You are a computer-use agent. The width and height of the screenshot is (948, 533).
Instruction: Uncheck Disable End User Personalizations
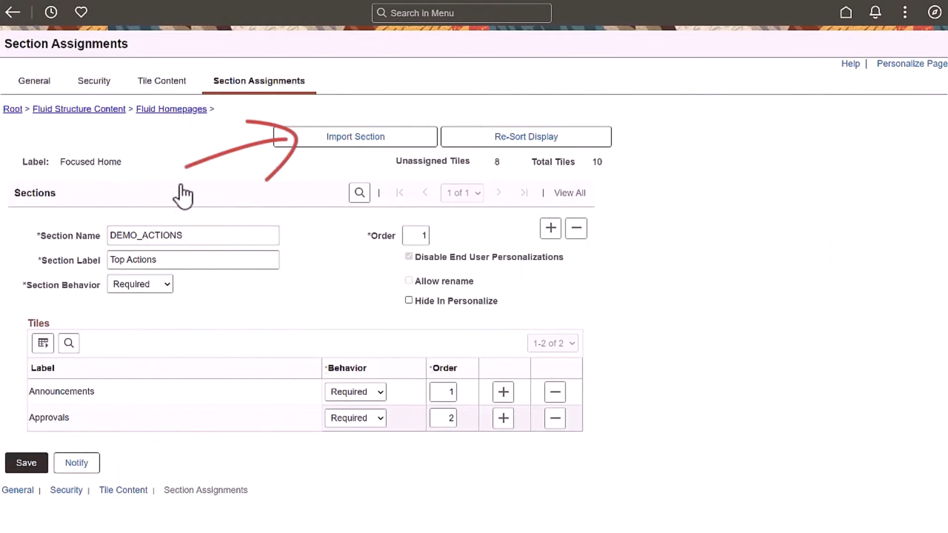(408, 256)
